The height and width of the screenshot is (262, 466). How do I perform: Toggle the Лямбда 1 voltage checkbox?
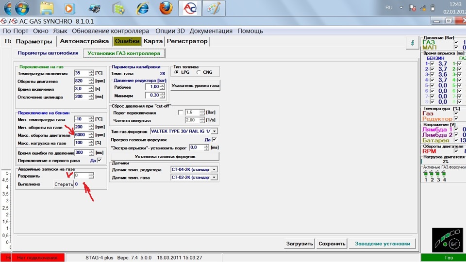(x=456, y=130)
